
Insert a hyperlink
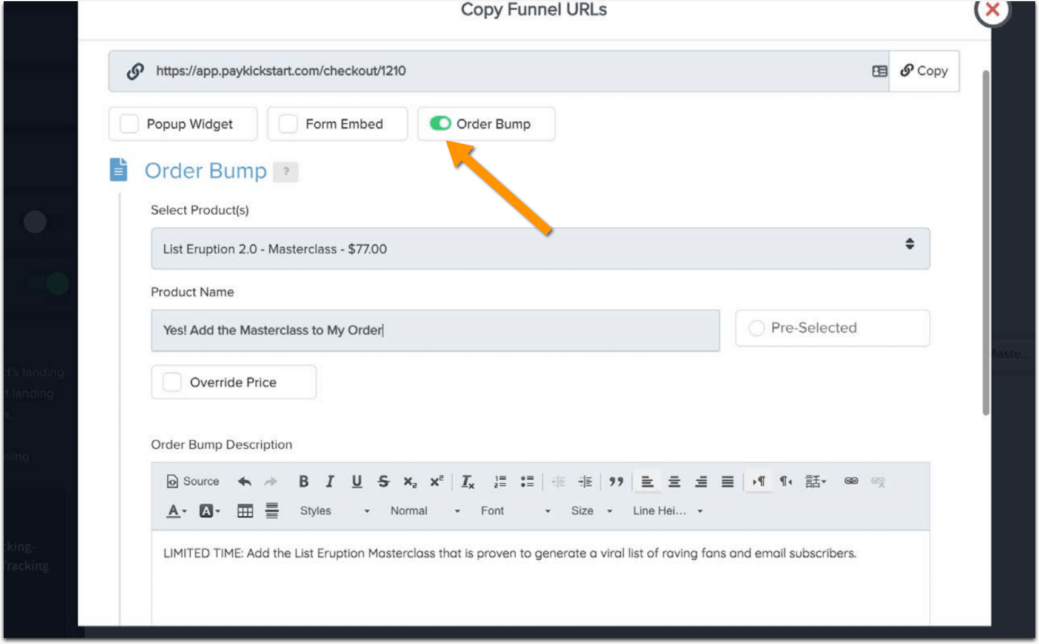coord(851,481)
